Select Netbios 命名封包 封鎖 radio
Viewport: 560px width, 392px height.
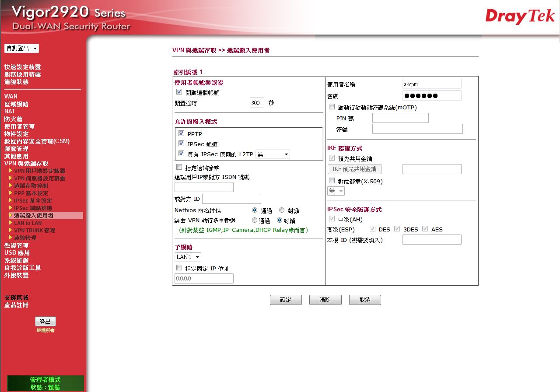pos(282,210)
